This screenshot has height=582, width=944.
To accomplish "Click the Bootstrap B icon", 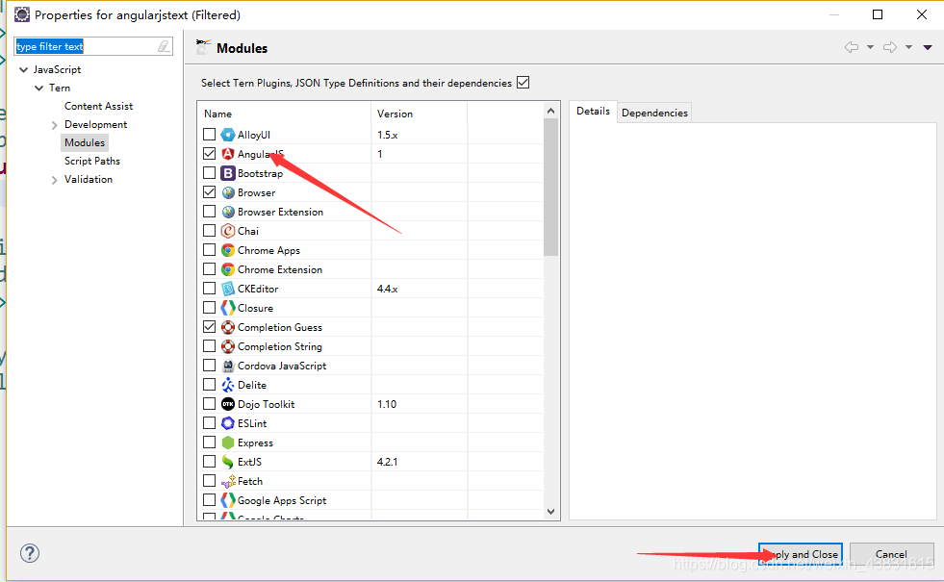I will pos(227,173).
